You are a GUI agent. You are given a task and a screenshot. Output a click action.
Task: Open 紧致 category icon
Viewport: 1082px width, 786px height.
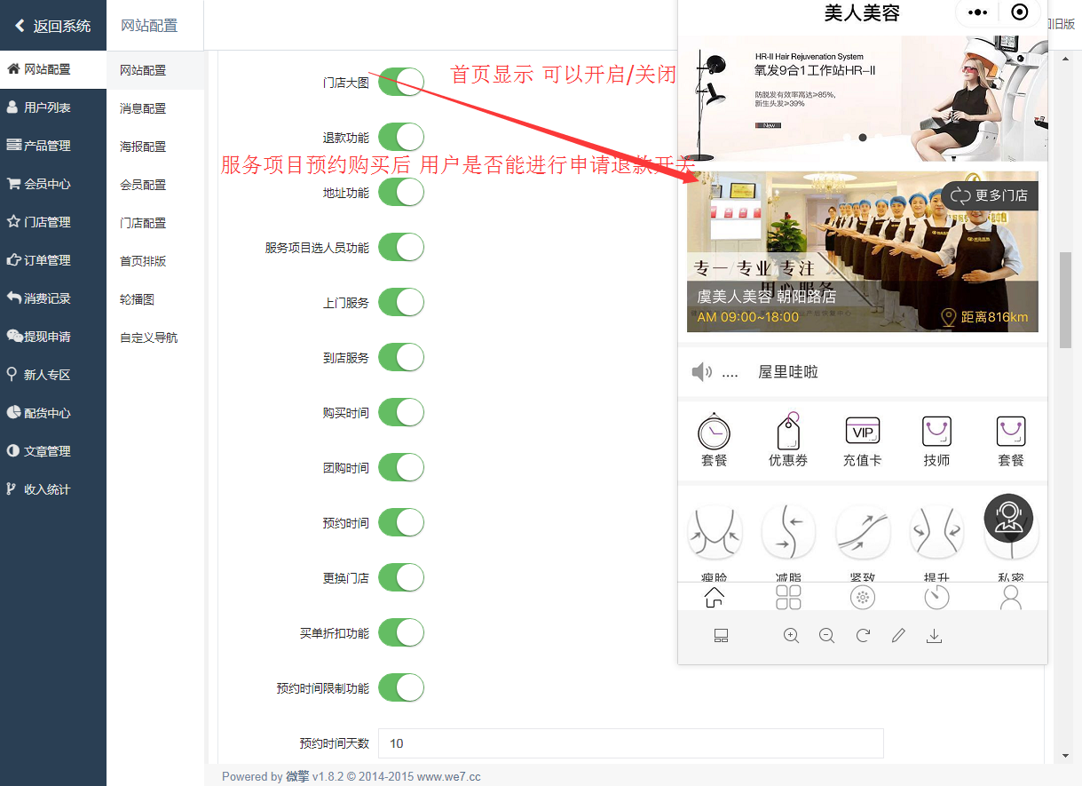coord(863,533)
